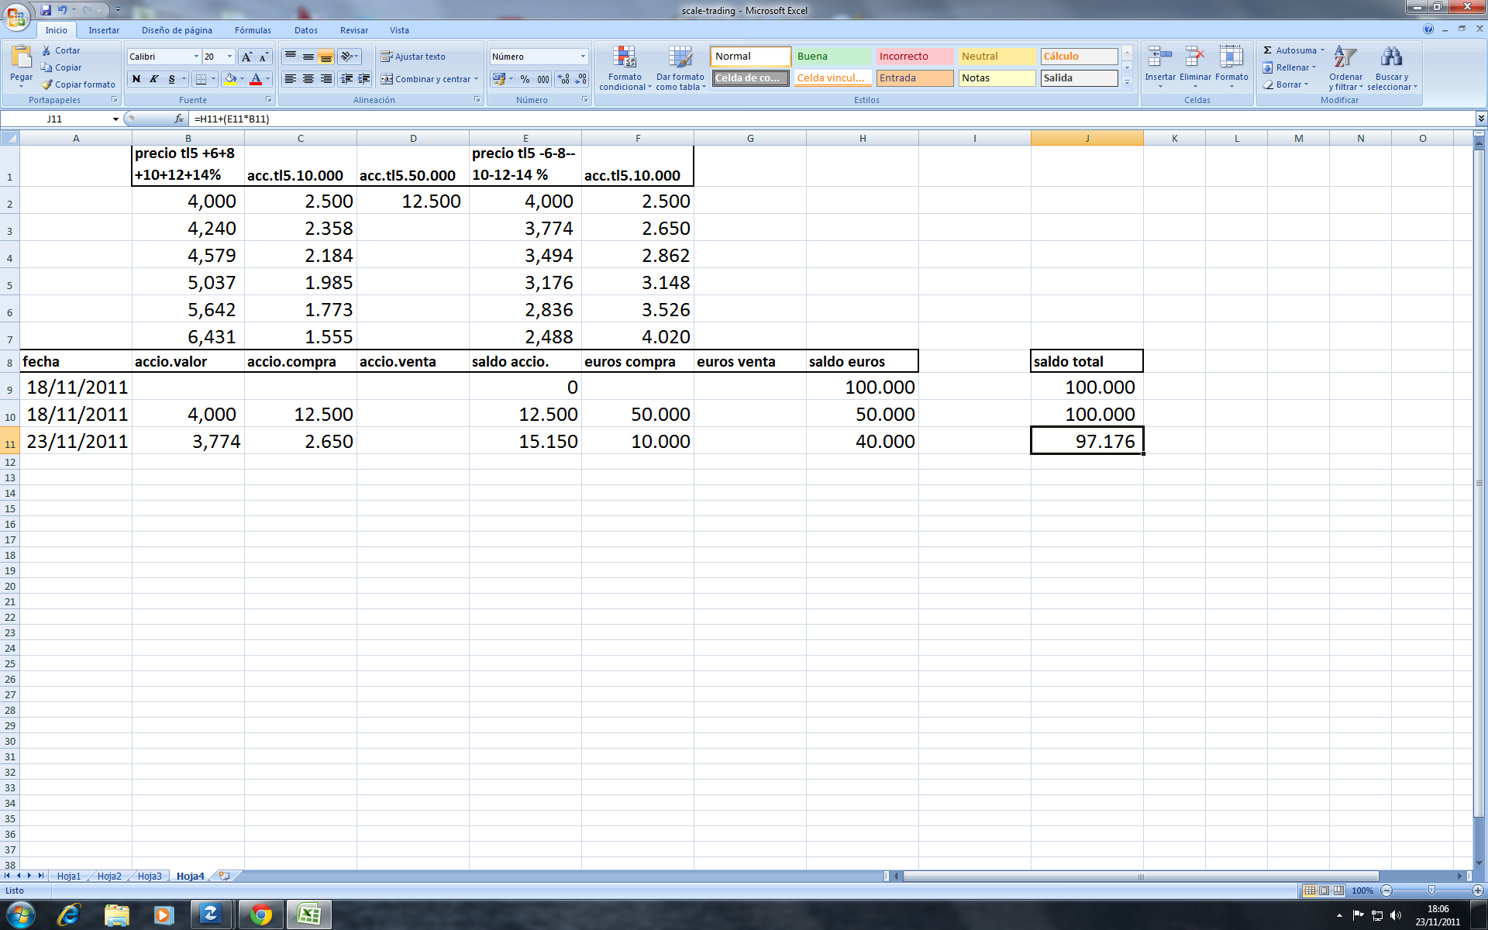The width and height of the screenshot is (1488, 930).
Task: Click Formato condicional icon
Action: pyautogui.click(x=625, y=58)
